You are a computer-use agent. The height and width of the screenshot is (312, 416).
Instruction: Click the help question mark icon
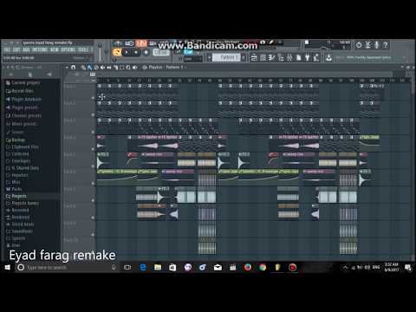point(385,45)
